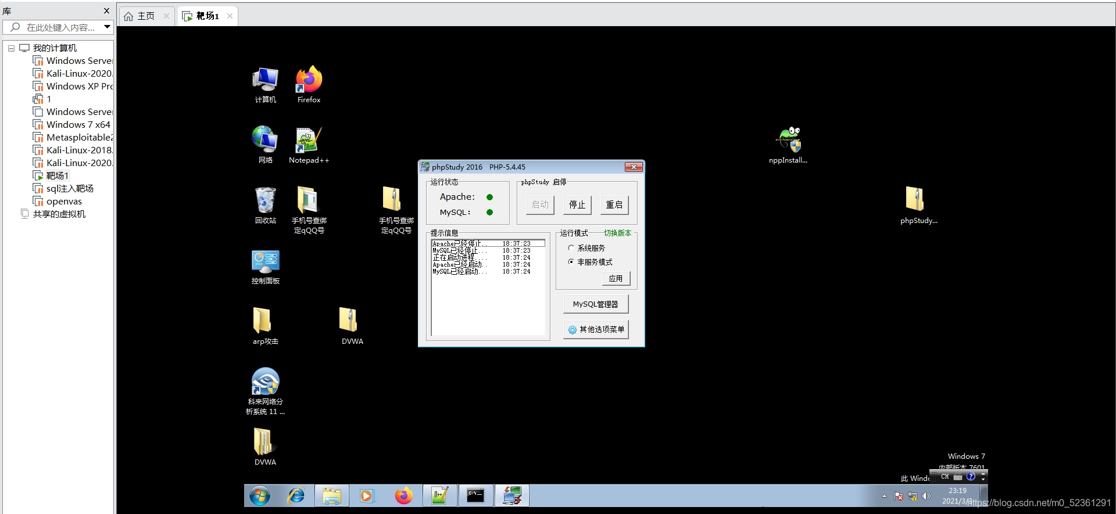The image size is (1116, 514).
Task: Open 其他选项菜单 in phpStudy
Action: tap(596, 329)
